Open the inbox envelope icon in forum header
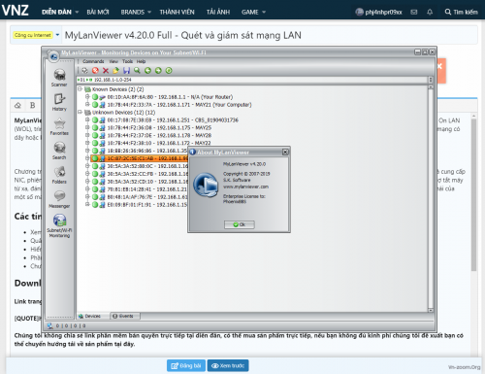 pyautogui.click(x=414, y=12)
